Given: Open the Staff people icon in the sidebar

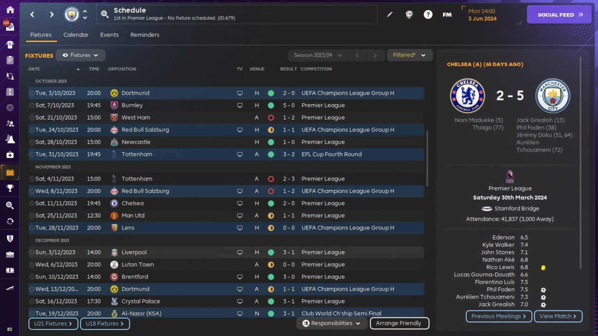Looking at the screenshot, I should click(10, 124).
